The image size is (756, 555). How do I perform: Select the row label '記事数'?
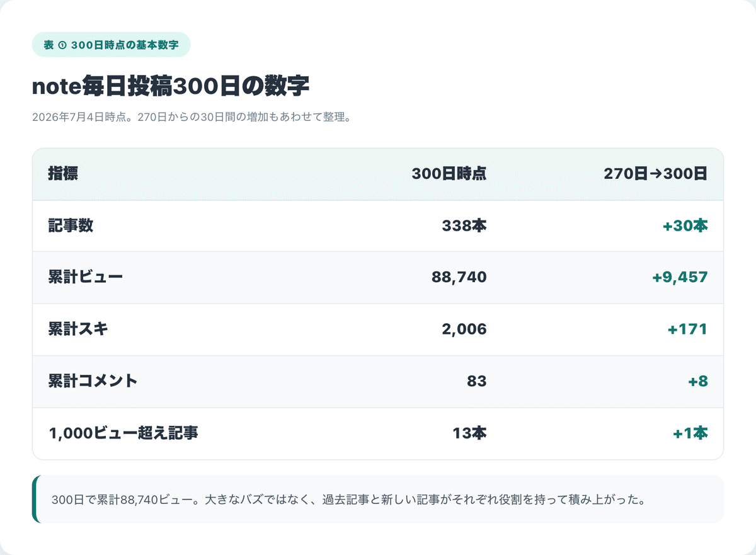tap(71, 226)
